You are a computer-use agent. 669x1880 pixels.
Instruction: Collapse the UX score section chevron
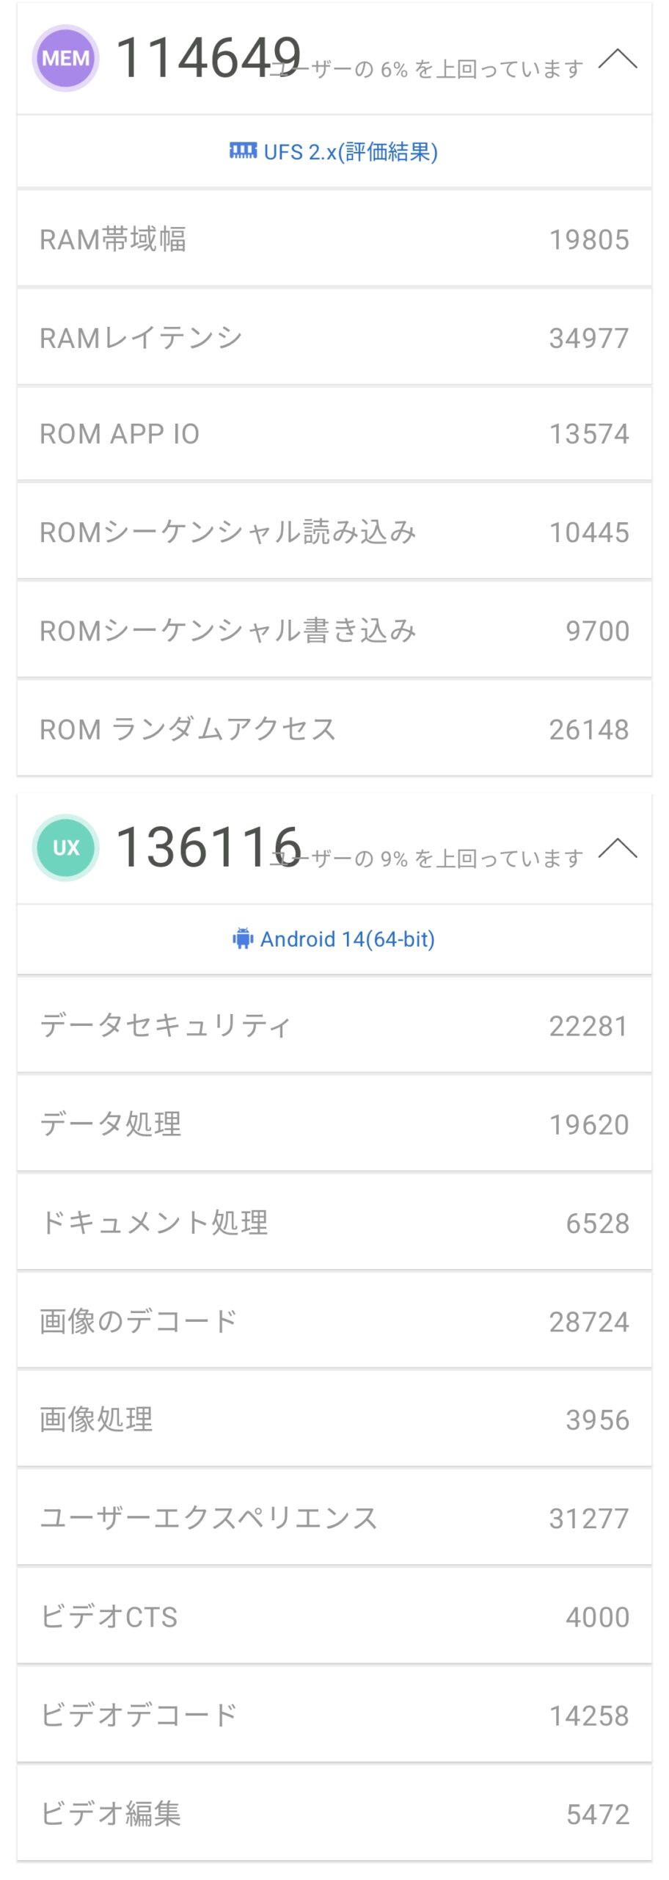pos(618,848)
